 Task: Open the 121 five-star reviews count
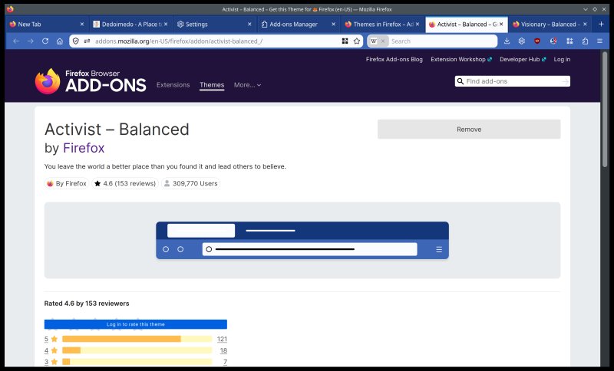click(x=222, y=339)
